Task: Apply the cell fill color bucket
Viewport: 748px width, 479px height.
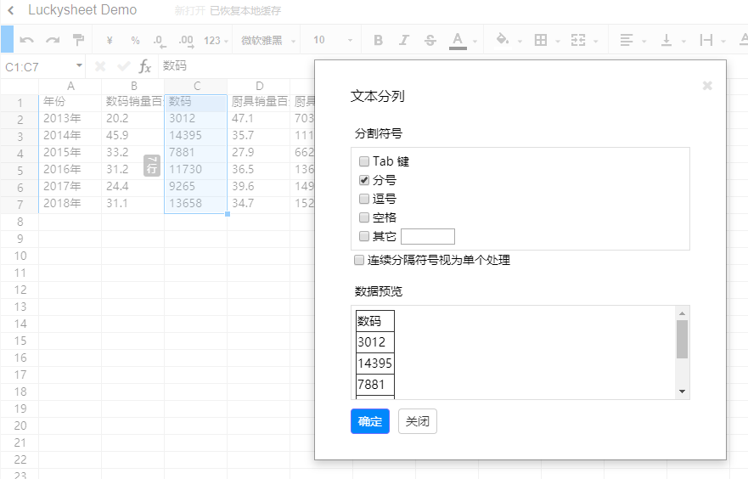Action: (x=503, y=39)
